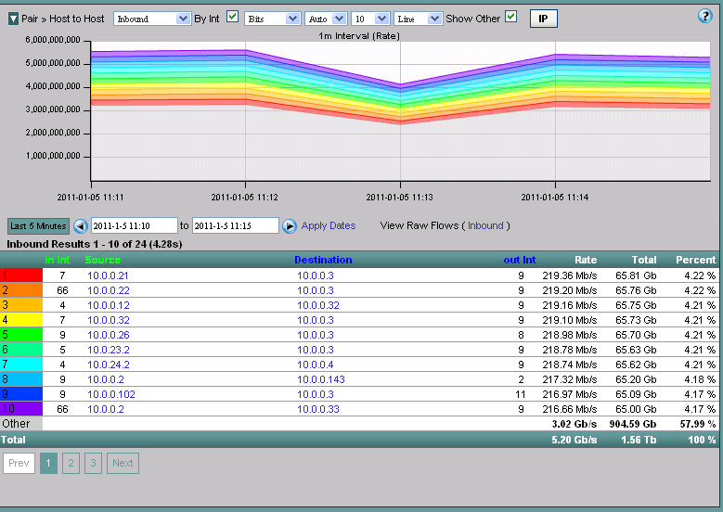Open source host 10.0.0.22
The height and width of the screenshot is (512, 723).
click(109, 290)
